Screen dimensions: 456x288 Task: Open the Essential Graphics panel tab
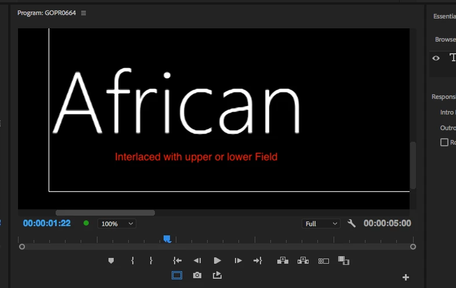point(444,16)
